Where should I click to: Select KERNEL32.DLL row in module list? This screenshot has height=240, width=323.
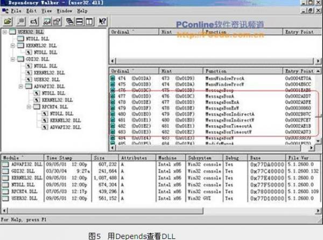[161, 178]
